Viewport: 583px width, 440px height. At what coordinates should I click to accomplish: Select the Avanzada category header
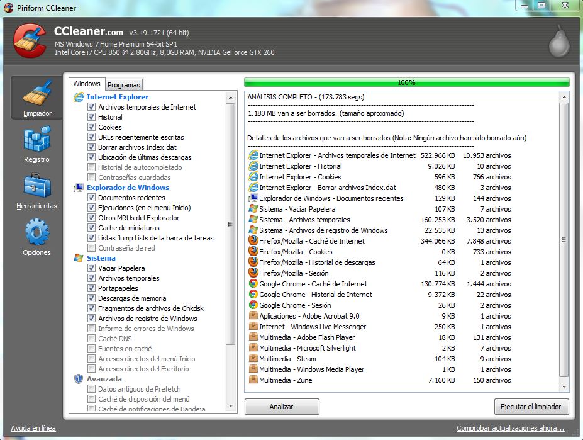coord(104,379)
